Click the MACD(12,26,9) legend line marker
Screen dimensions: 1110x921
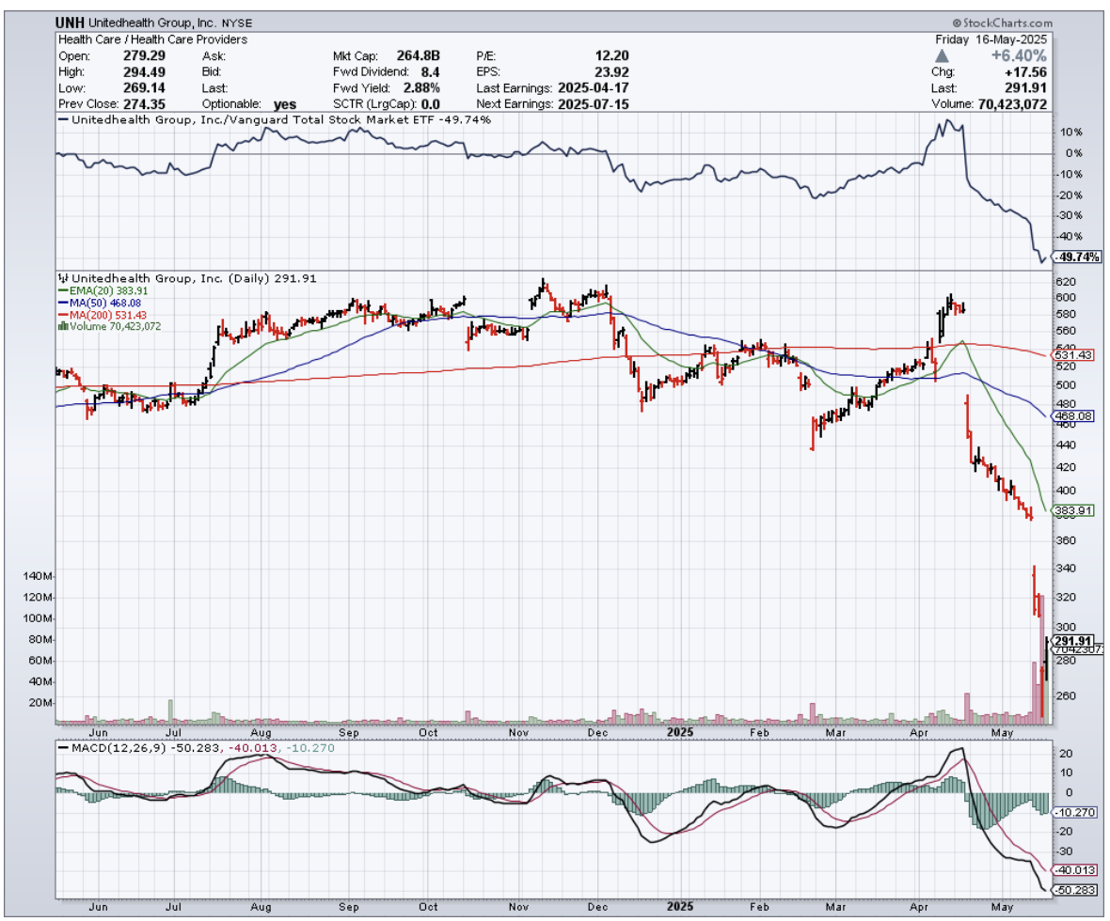tap(65, 748)
